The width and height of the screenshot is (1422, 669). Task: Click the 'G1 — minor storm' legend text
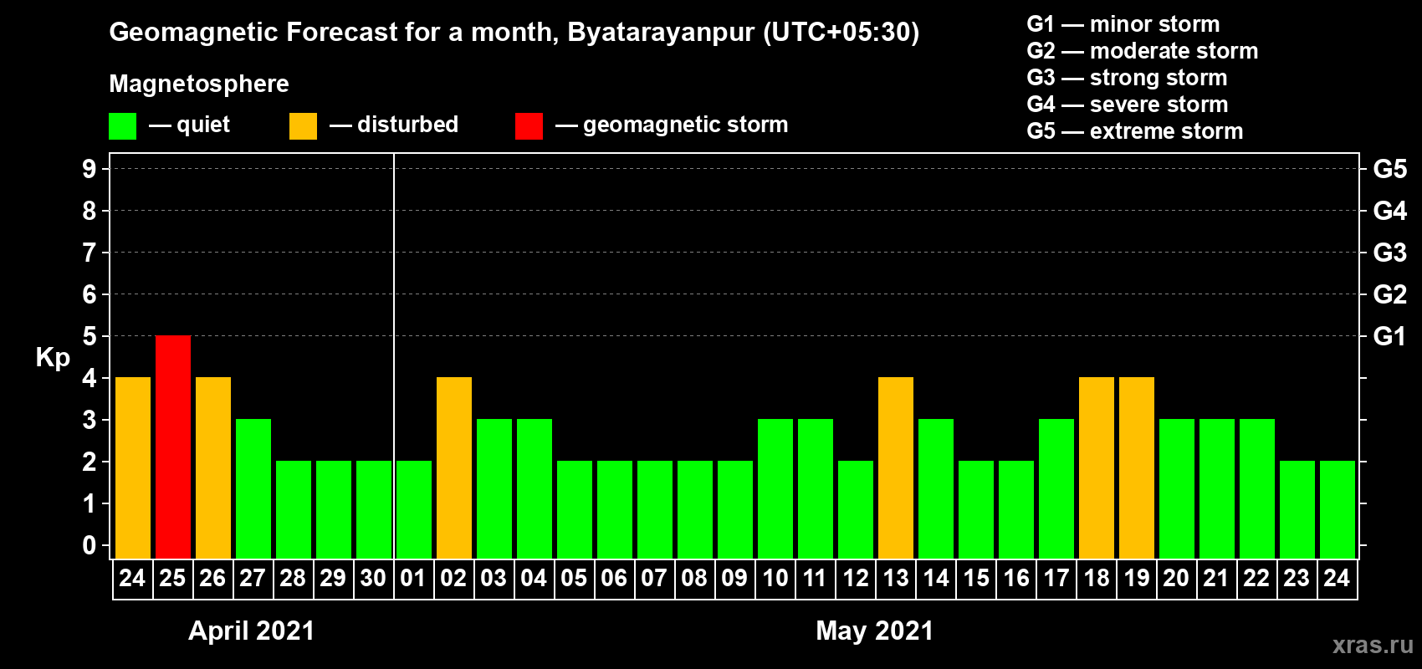1123,24
